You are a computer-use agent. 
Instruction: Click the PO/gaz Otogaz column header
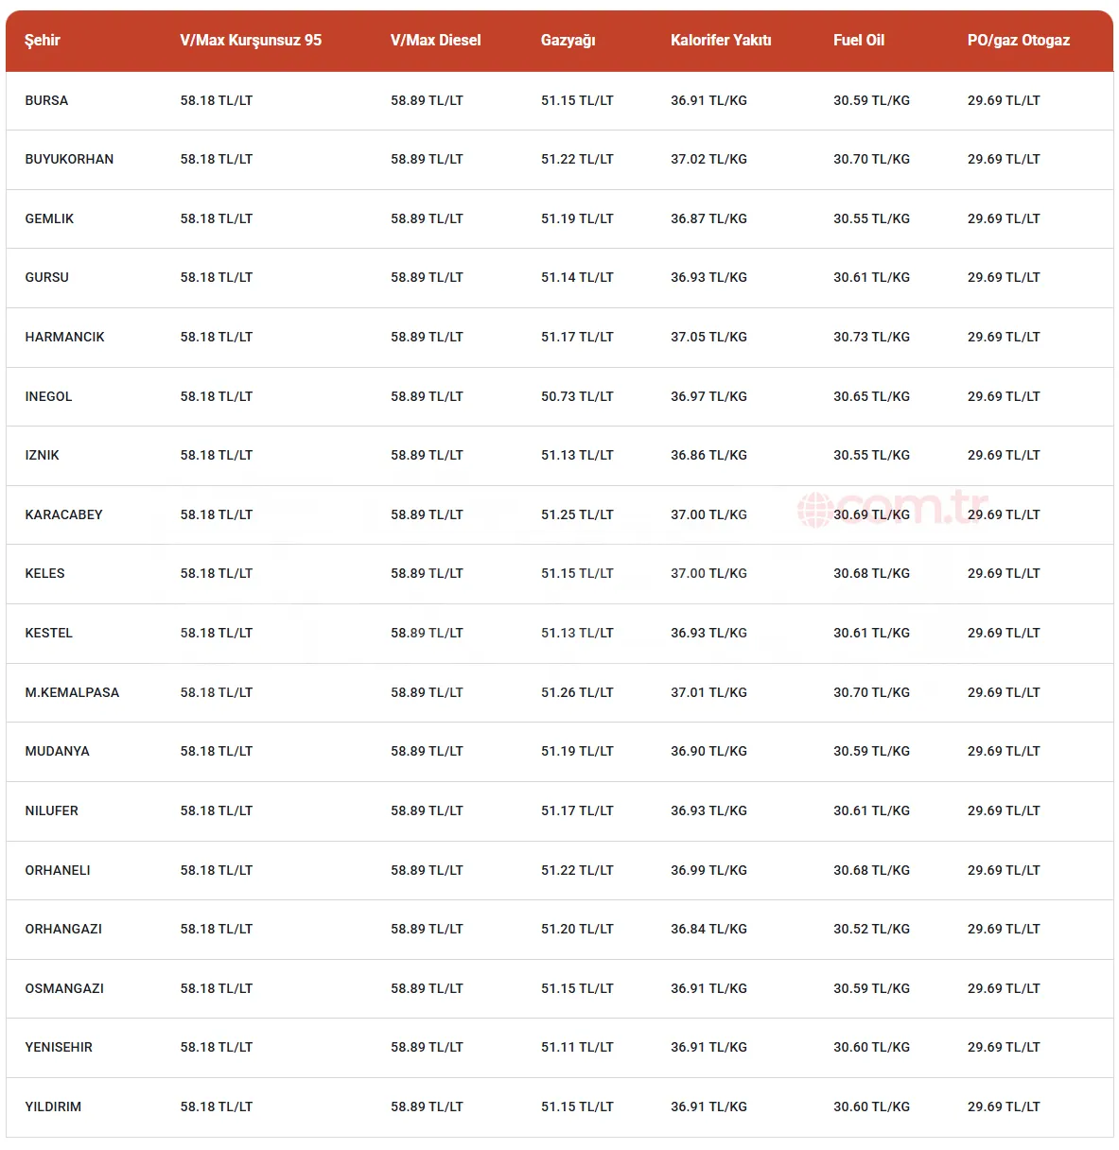pos(1018,41)
